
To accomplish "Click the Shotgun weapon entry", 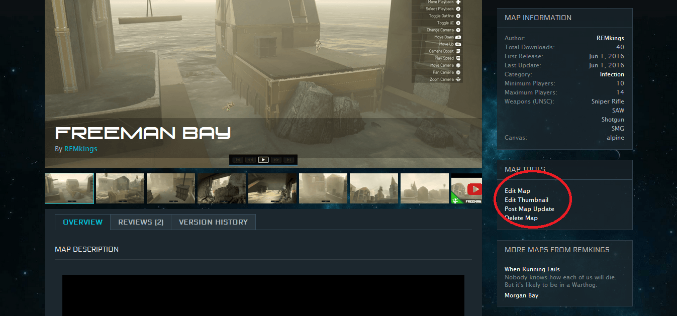I will click(x=613, y=120).
